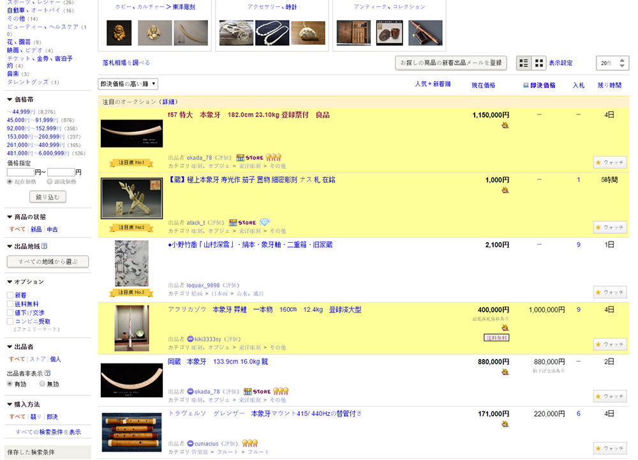Screen dimensions: 638x460
Task: Open 花、園芸 category link
Action: pyautogui.click(x=19, y=42)
